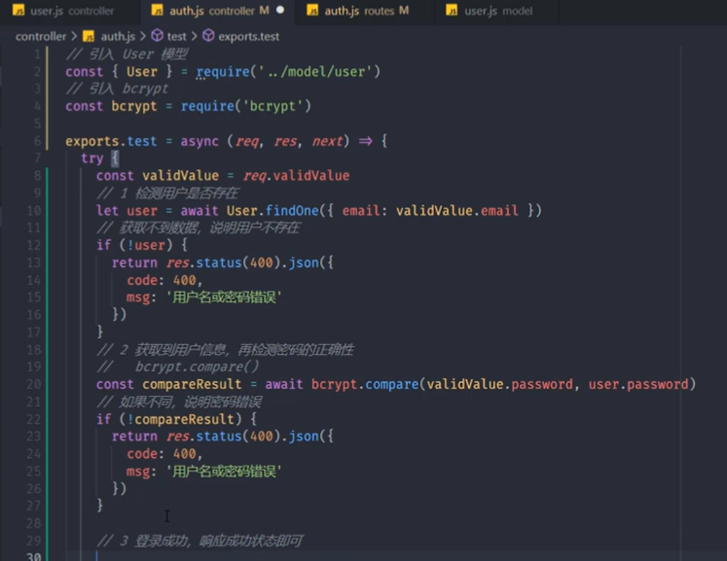Click the exports.test breadcrumb item
727x561 pixels.
pos(248,36)
